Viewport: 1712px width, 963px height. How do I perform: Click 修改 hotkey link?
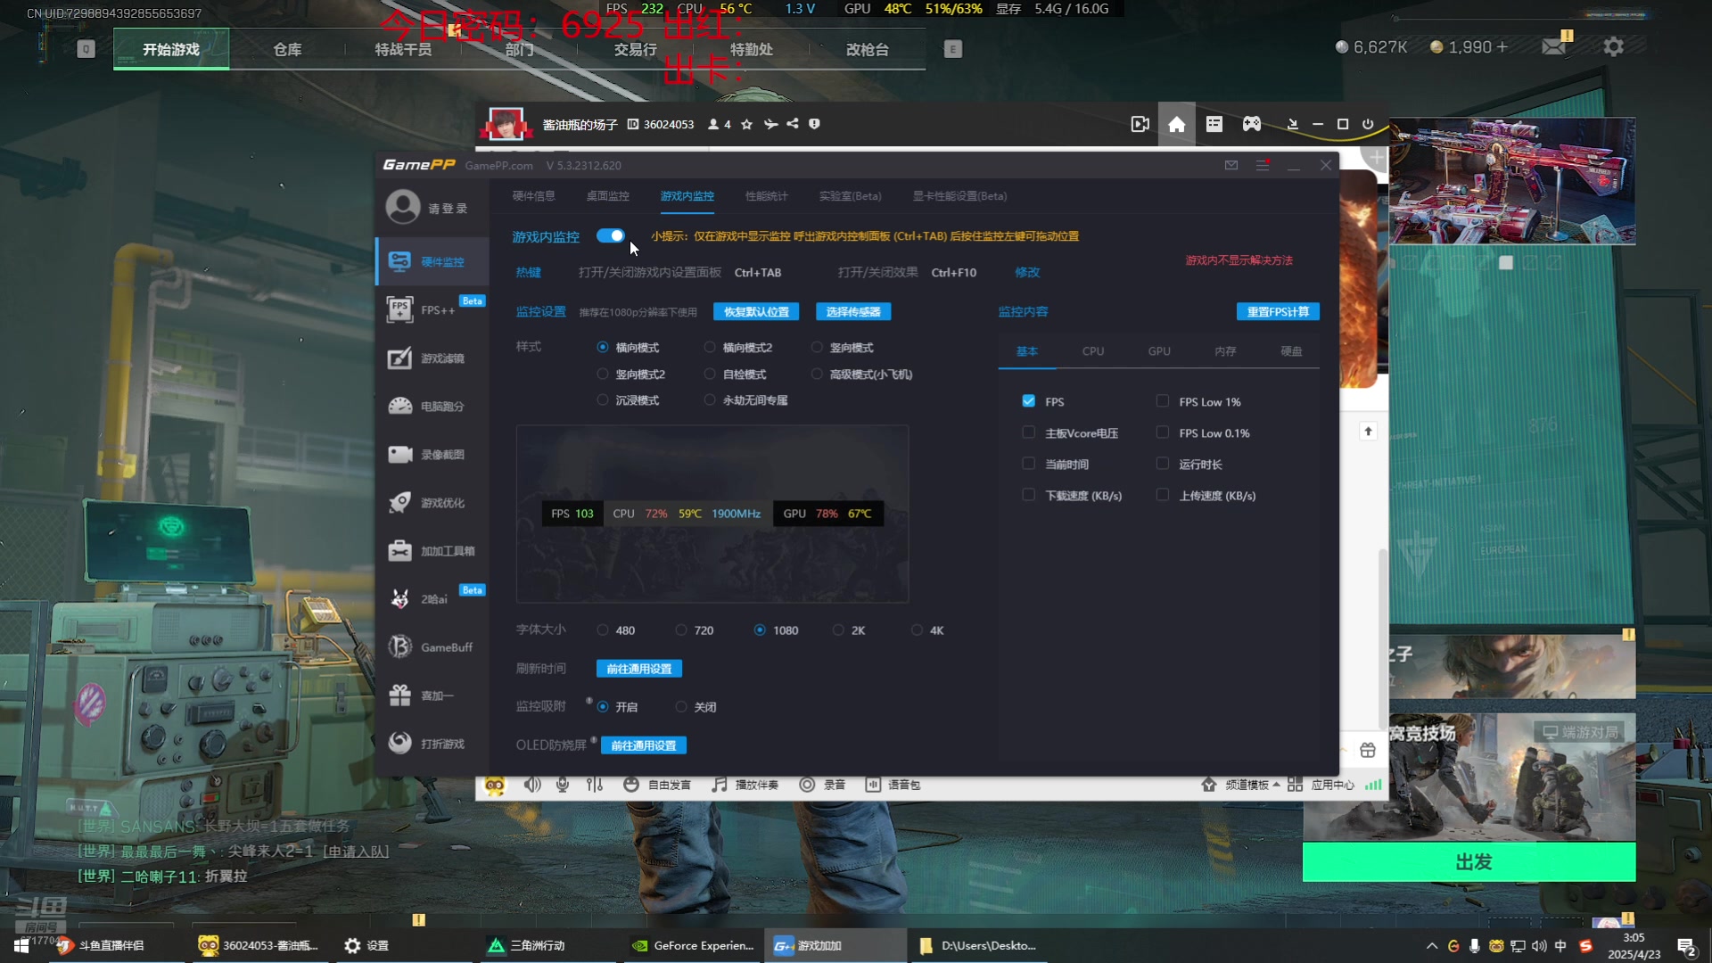tap(1027, 272)
